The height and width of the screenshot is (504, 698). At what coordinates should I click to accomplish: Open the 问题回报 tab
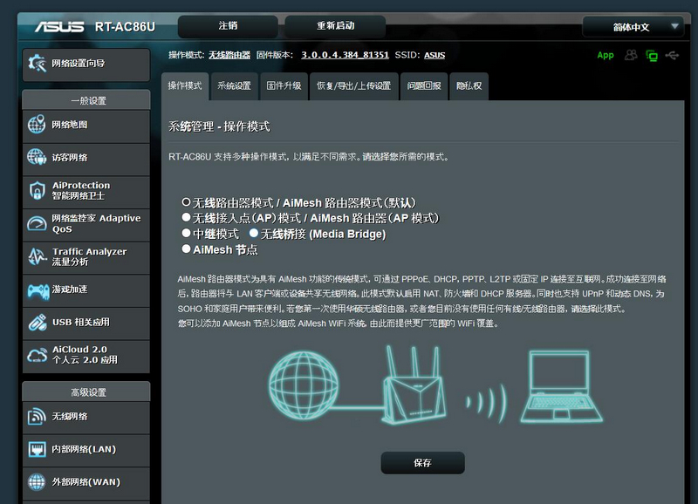point(424,85)
